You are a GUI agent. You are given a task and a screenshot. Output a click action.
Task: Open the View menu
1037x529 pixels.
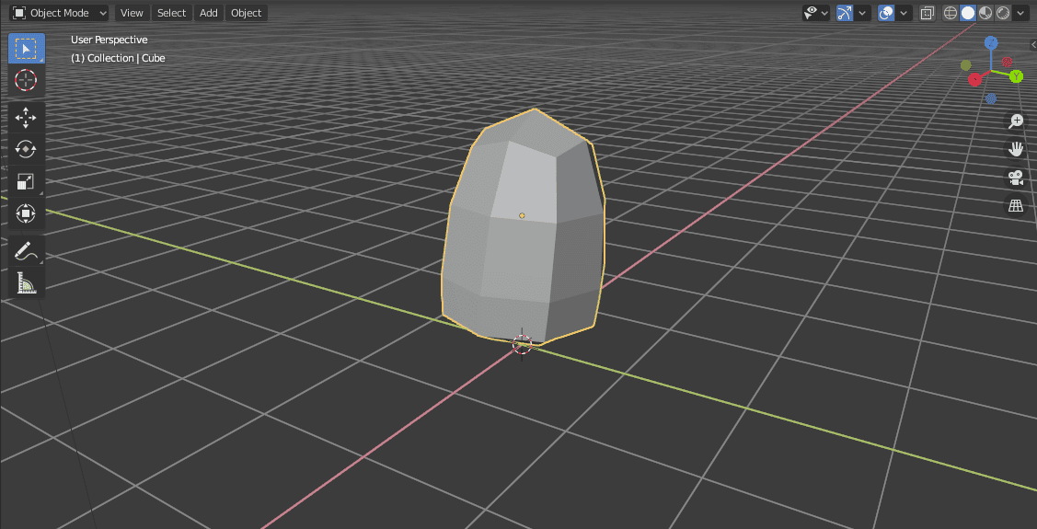[x=132, y=13]
